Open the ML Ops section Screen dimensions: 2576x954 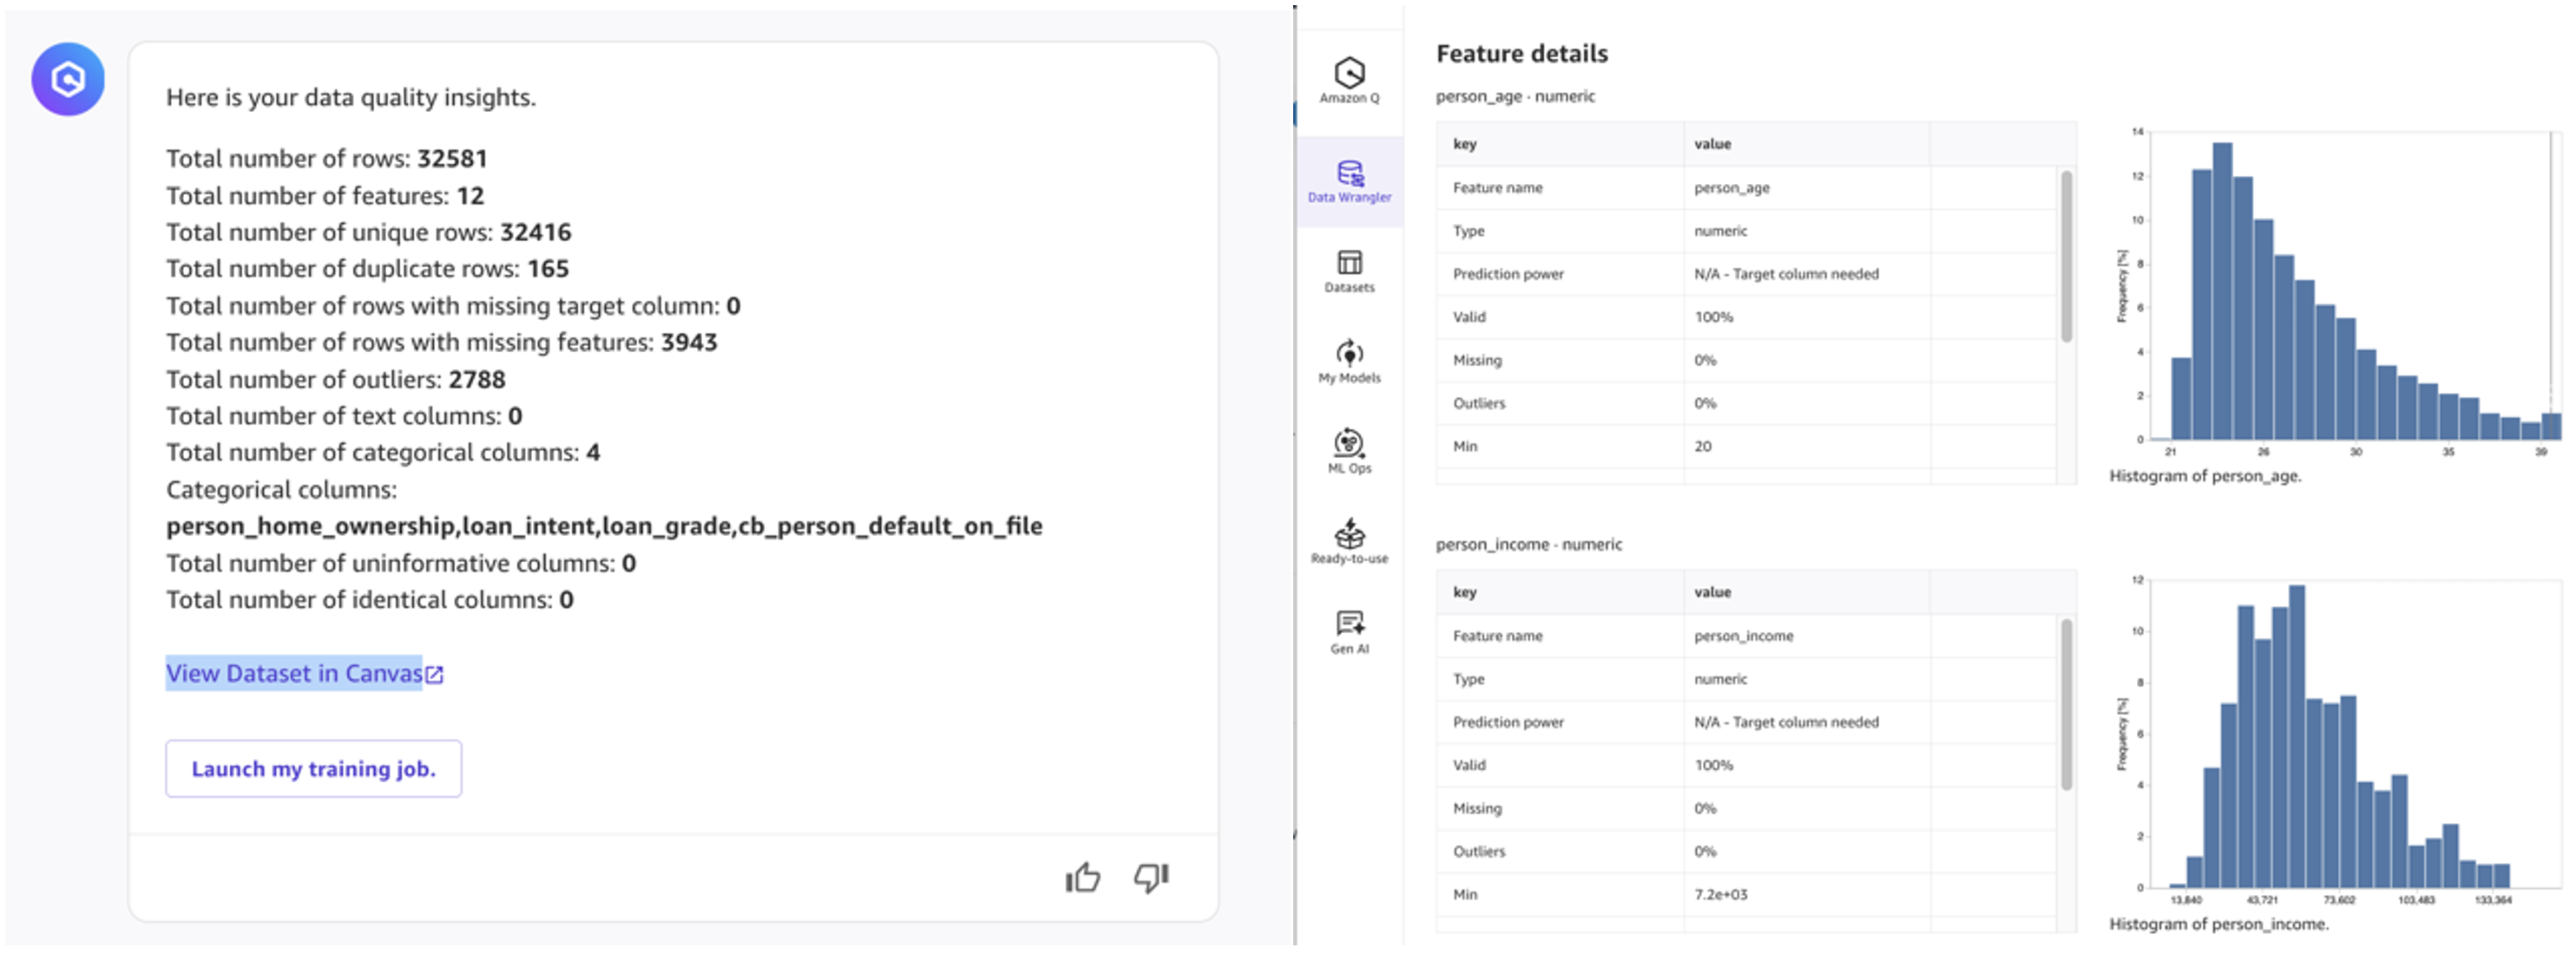(x=1349, y=452)
